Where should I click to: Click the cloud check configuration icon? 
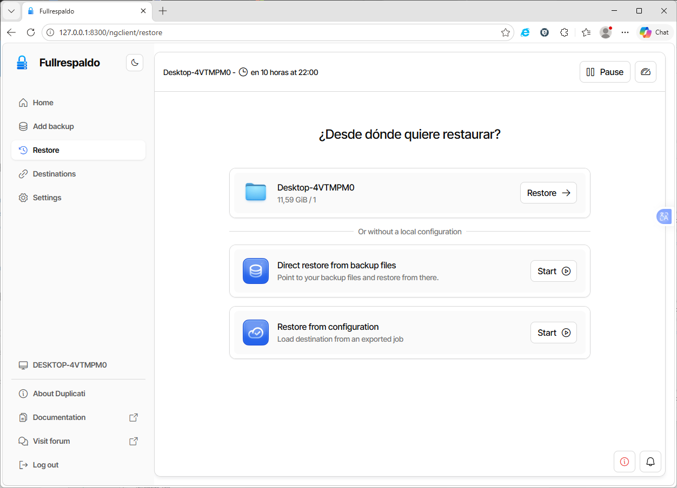[x=256, y=333]
